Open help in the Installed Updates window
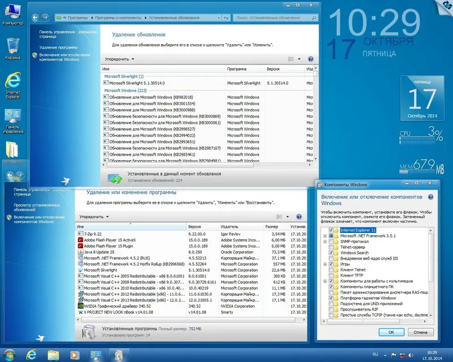The width and height of the screenshot is (453, 362). pos(310,59)
